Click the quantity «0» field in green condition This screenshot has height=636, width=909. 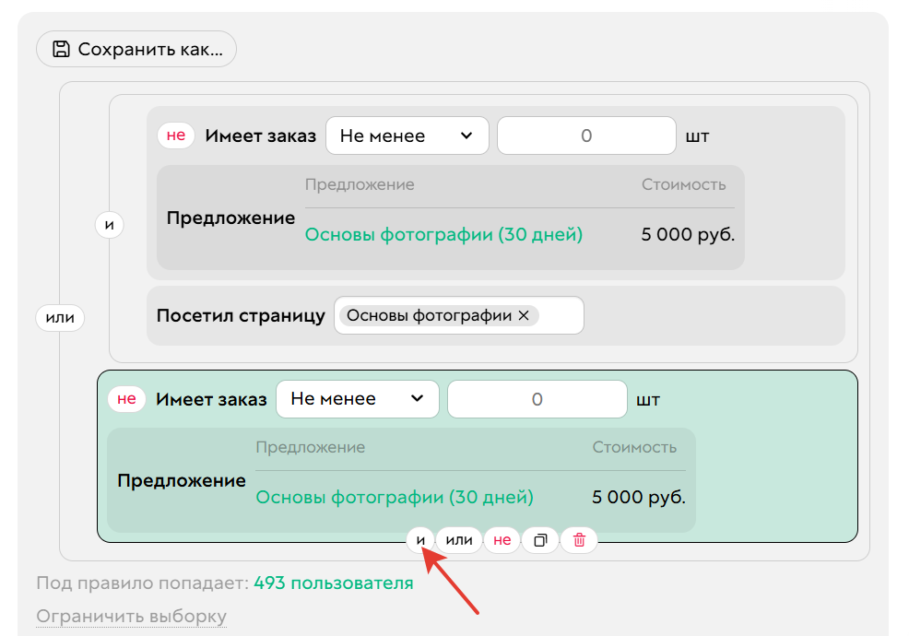[x=536, y=398]
